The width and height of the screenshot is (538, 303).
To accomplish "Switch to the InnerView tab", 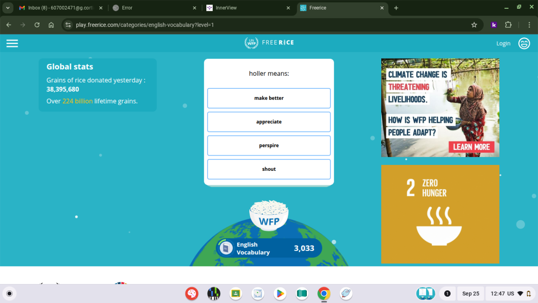I will (248, 8).
